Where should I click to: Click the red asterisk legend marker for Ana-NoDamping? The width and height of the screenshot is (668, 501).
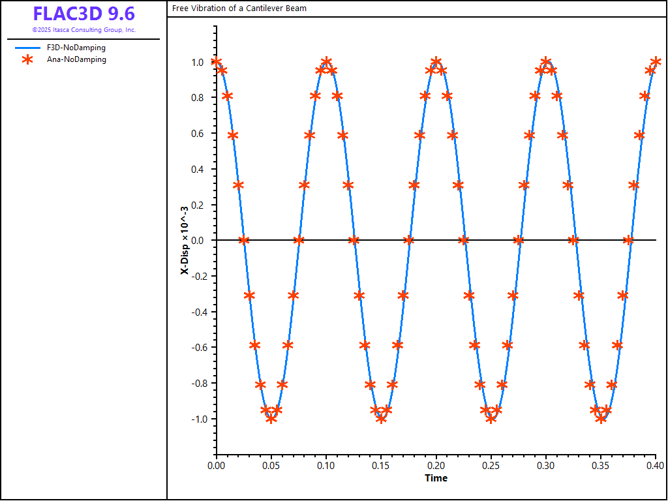pyautogui.click(x=27, y=59)
